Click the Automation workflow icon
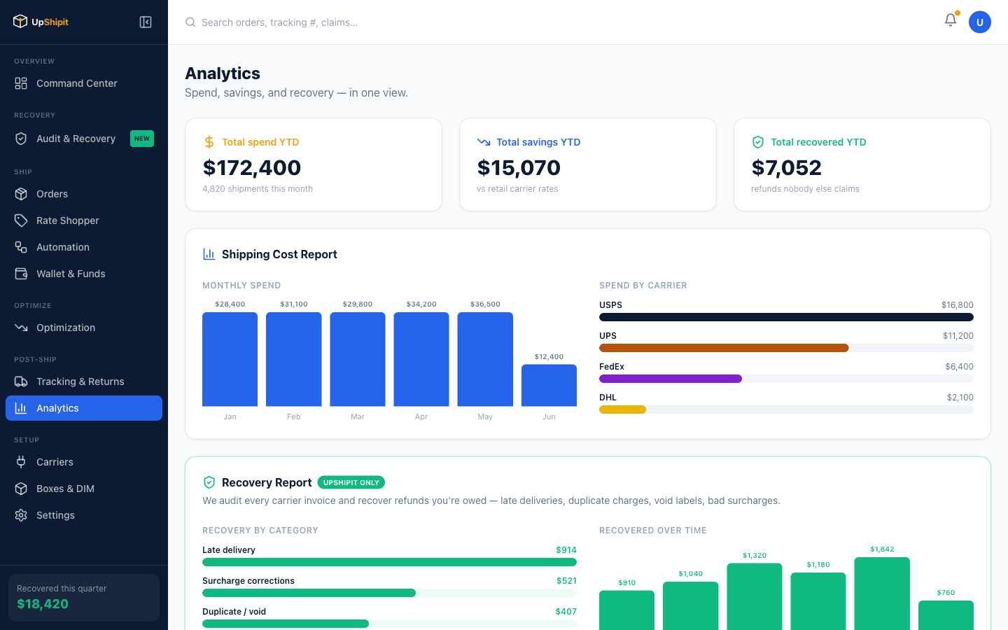The width and height of the screenshot is (1008, 630). point(21,247)
